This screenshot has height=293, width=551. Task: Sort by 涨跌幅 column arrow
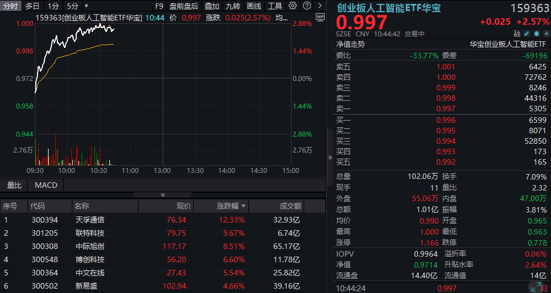242,206
